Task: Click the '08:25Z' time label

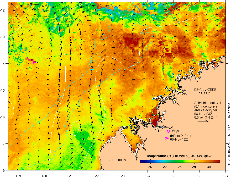Action: click(x=204, y=94)
